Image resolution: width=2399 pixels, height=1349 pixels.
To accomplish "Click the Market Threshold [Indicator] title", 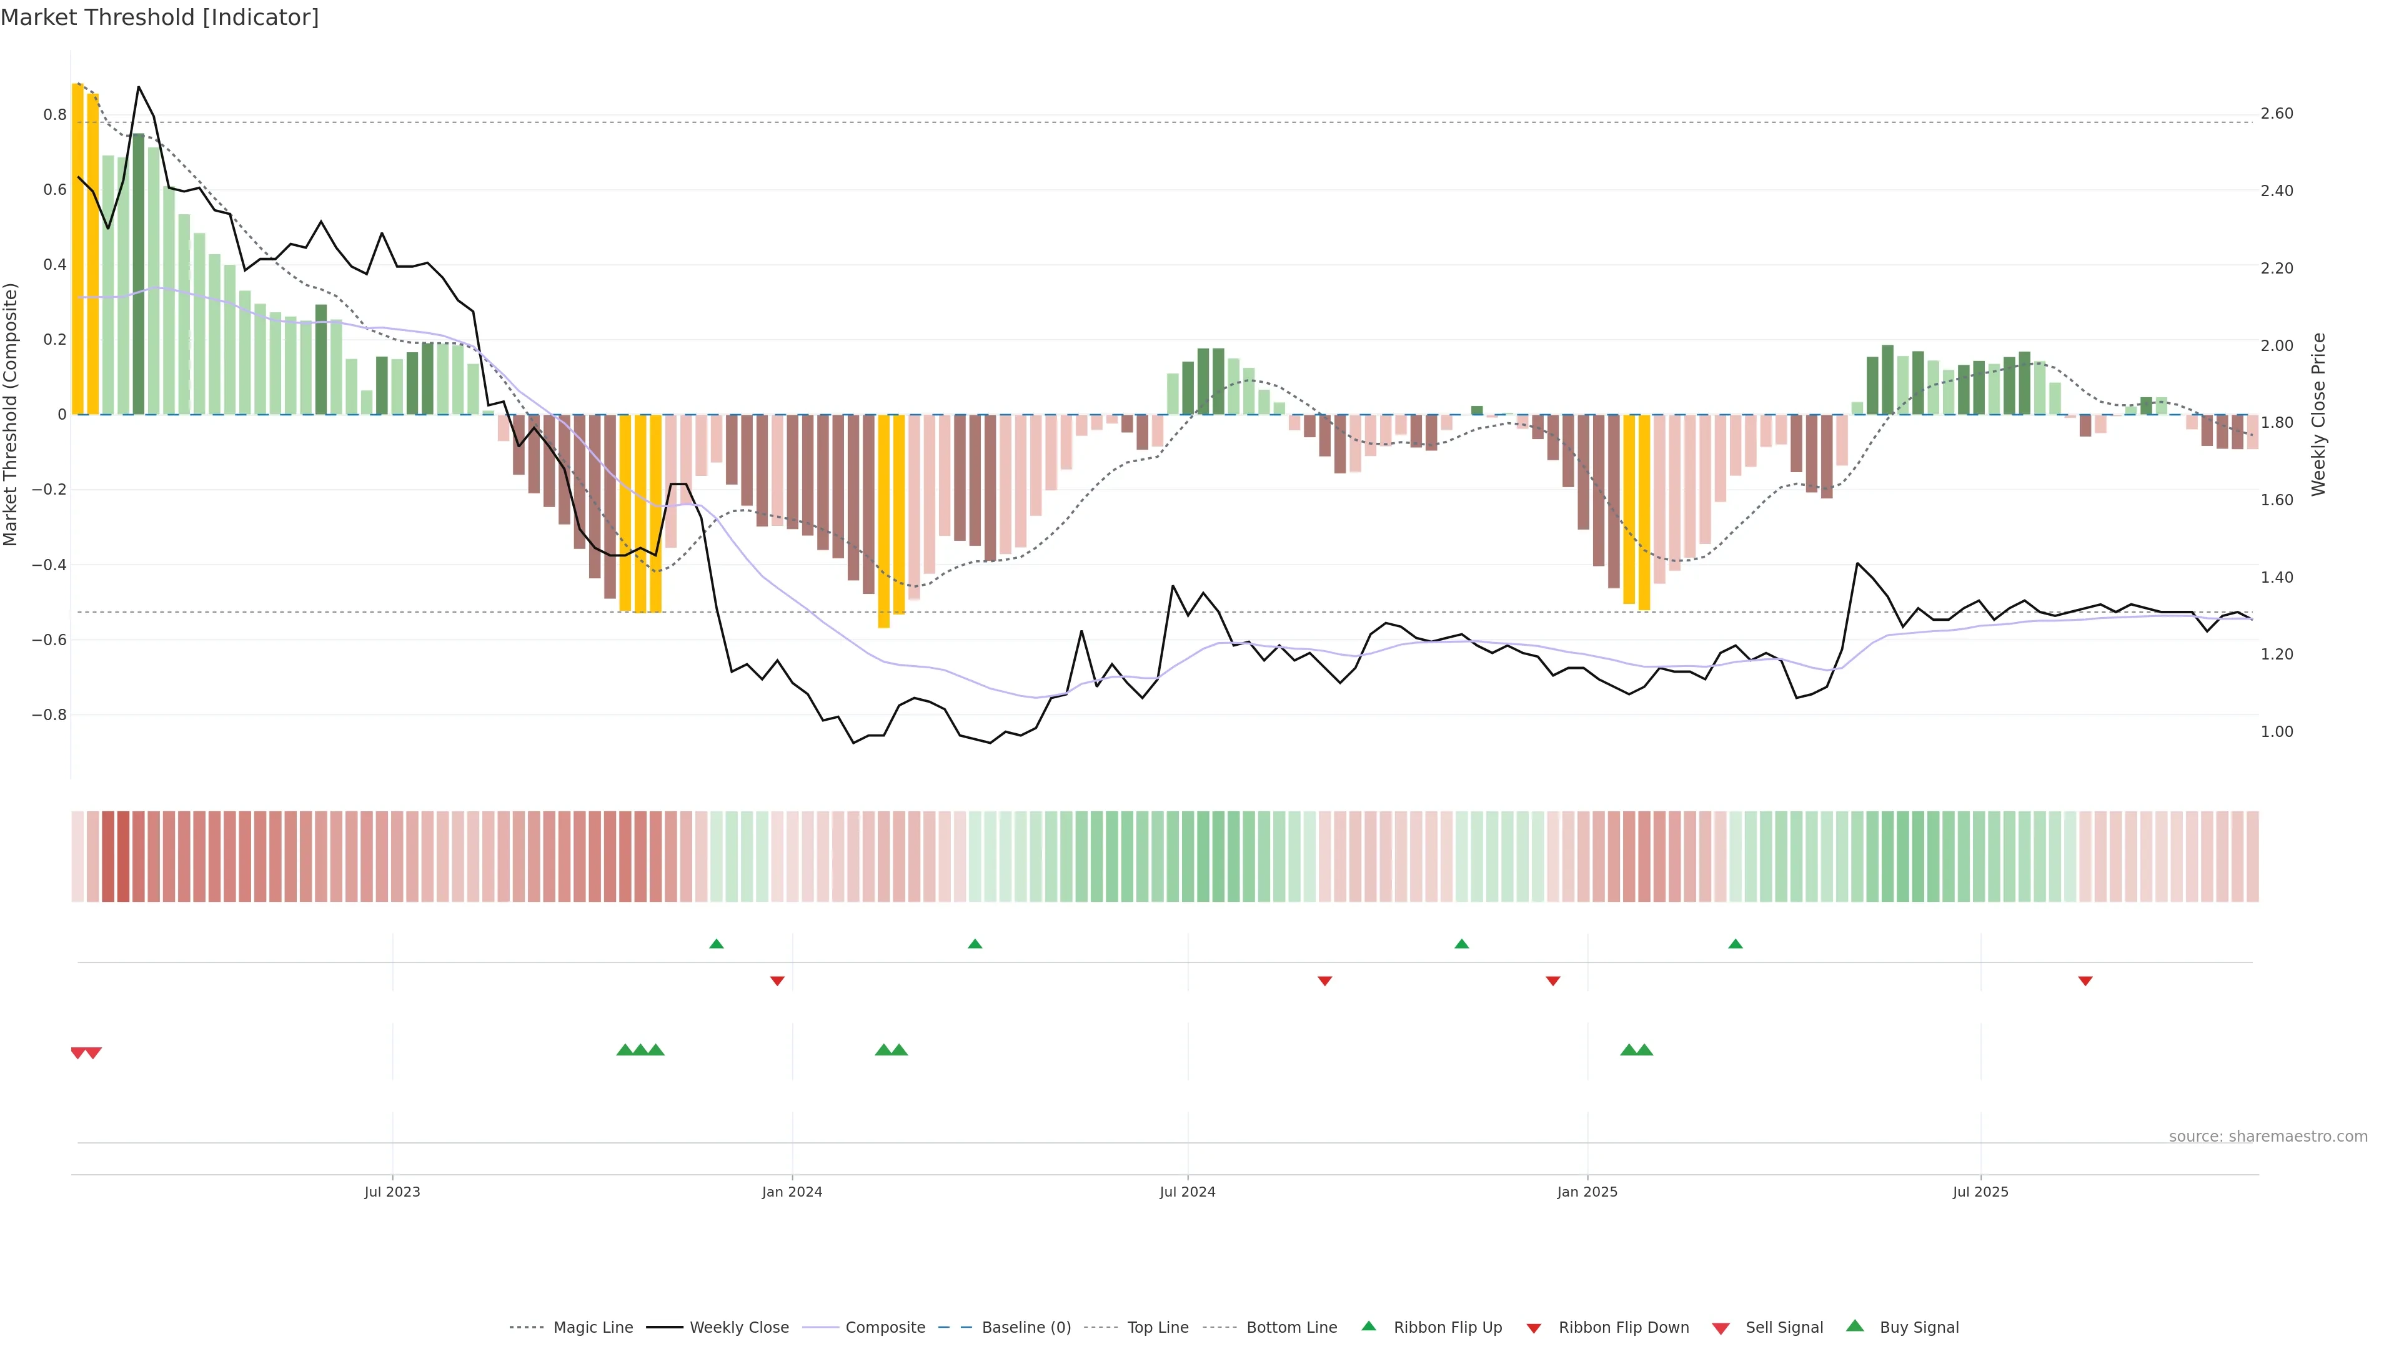I will pyautogui.click(x=159, y=17).
